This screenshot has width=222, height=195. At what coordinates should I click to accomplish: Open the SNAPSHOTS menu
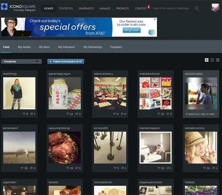pyautogui.click(x=86, y=8)
